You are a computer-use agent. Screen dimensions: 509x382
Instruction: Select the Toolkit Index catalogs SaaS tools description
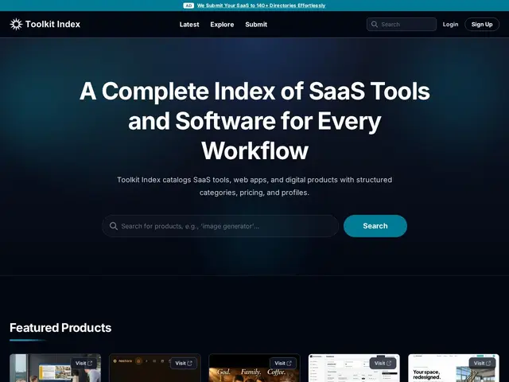click(x=254, y=186)
